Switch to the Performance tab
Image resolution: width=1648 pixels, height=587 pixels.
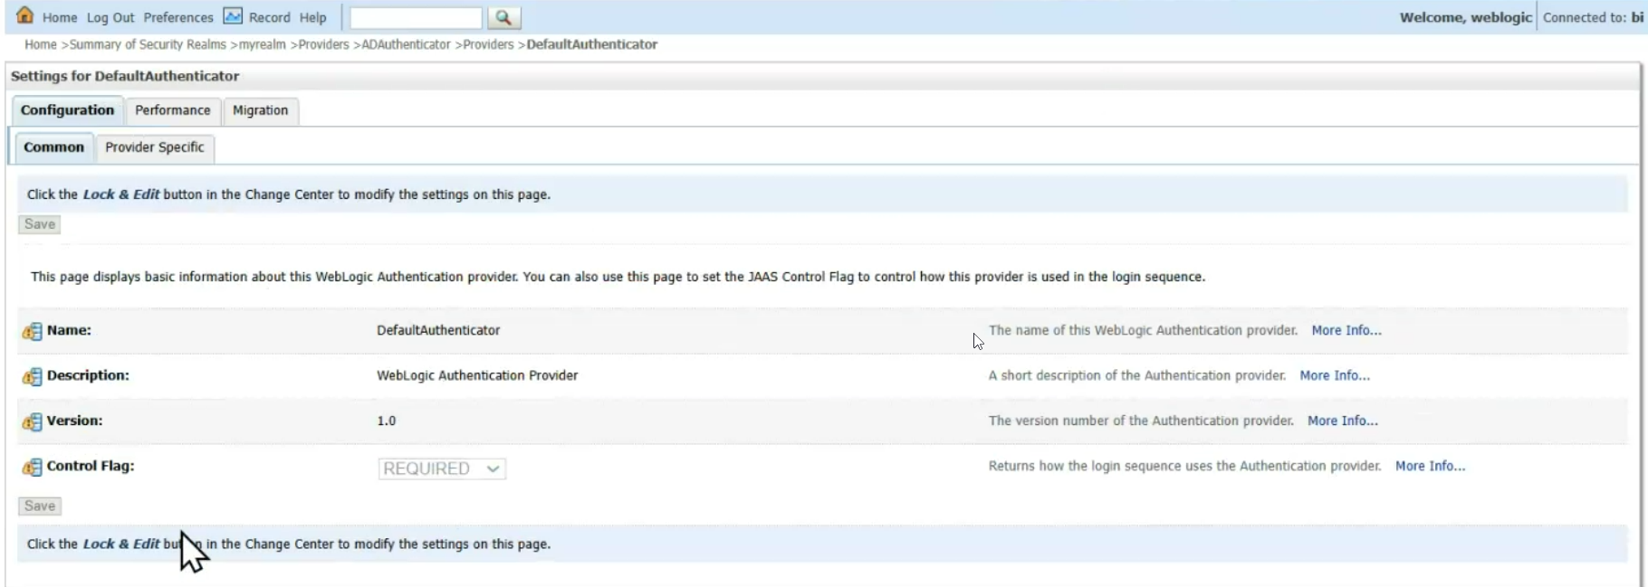coord(172,110)
